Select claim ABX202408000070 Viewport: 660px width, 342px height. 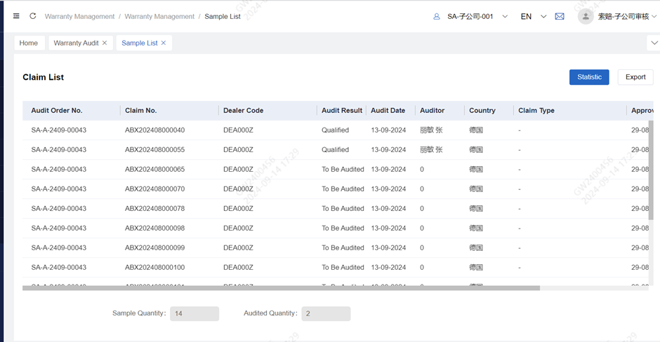point(154,189)
